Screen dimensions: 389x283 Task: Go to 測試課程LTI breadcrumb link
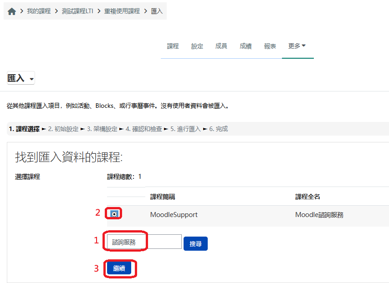(77, 11)
